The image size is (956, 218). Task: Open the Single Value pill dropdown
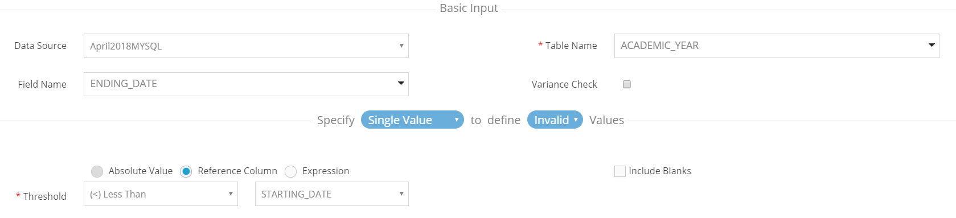(x=412, y=120)
